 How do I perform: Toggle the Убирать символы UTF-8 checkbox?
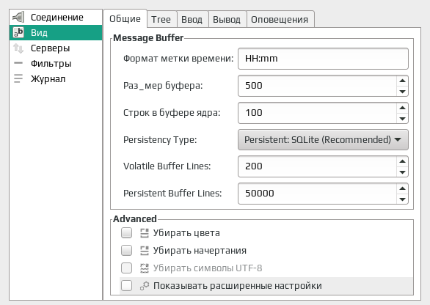(x=126, y=268)
